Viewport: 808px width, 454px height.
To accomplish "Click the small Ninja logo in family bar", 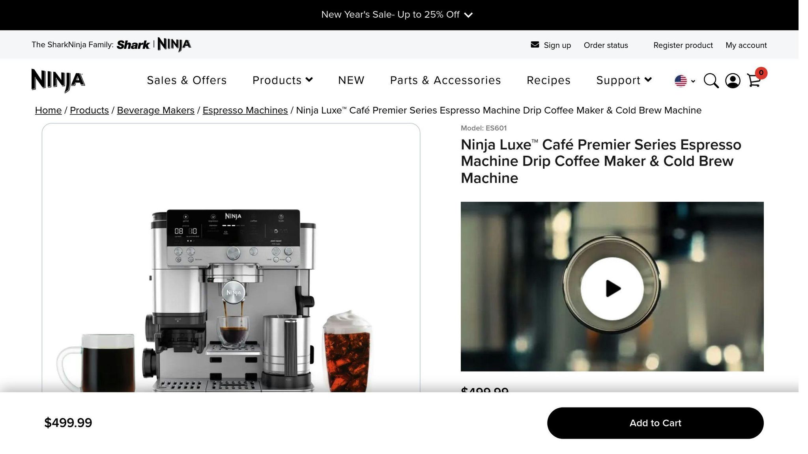I will pos(174,45).
